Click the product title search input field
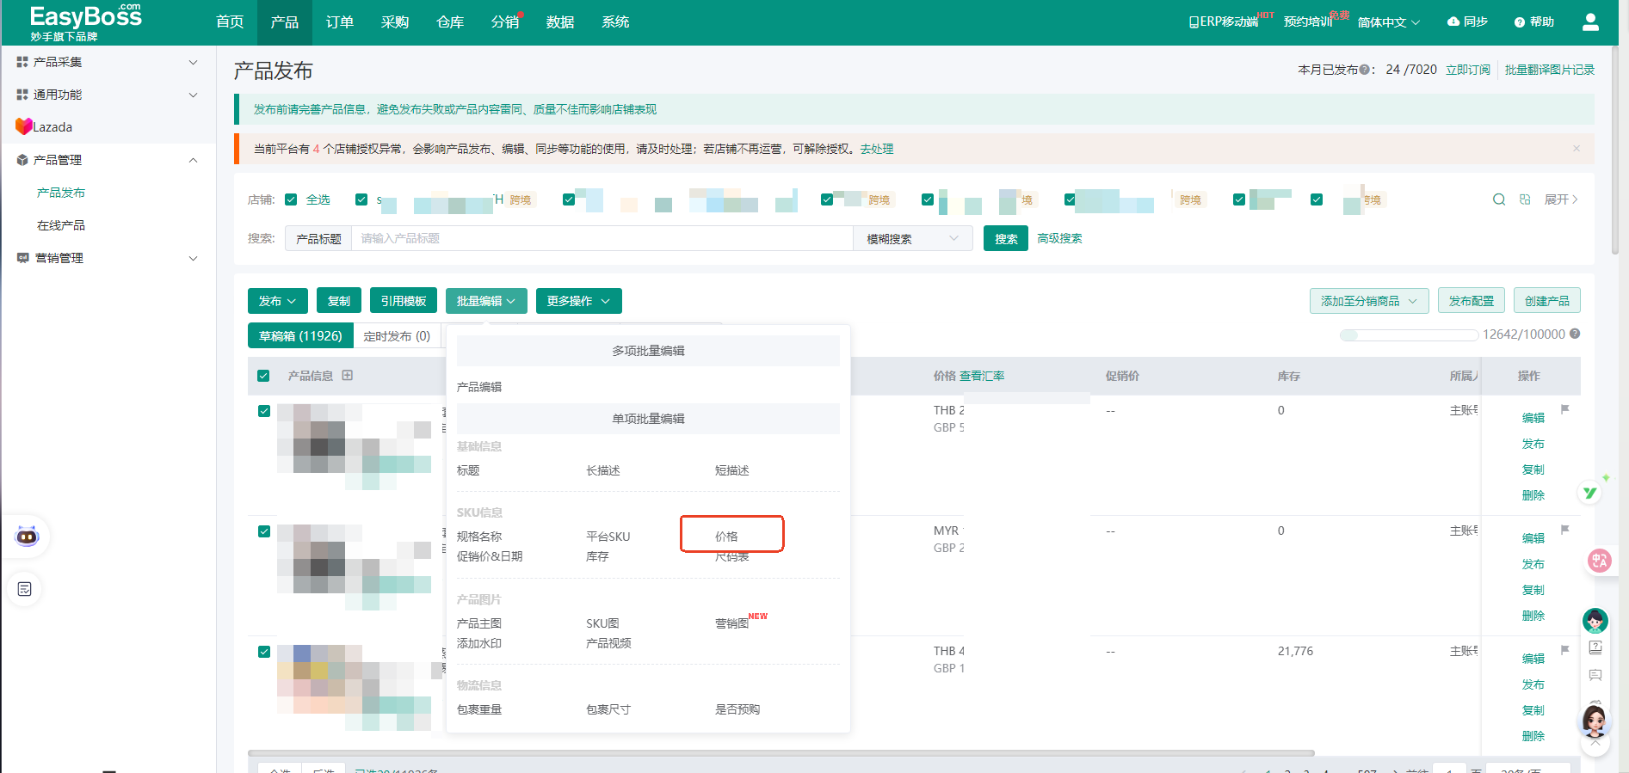 [601, 239]
